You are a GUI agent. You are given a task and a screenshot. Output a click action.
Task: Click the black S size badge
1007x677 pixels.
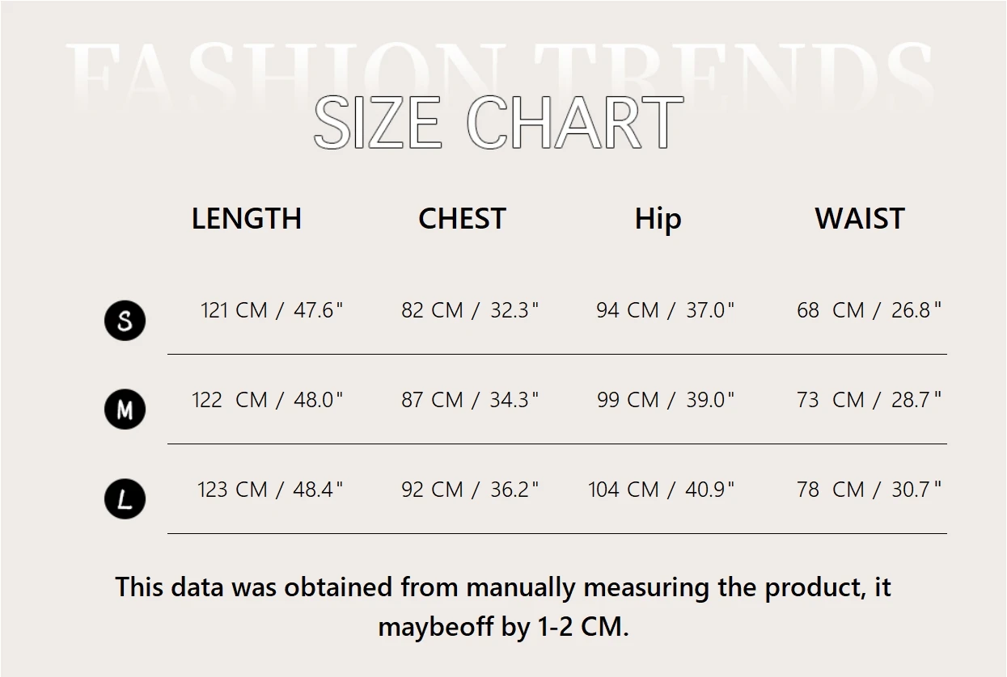[x=125, y=320]
